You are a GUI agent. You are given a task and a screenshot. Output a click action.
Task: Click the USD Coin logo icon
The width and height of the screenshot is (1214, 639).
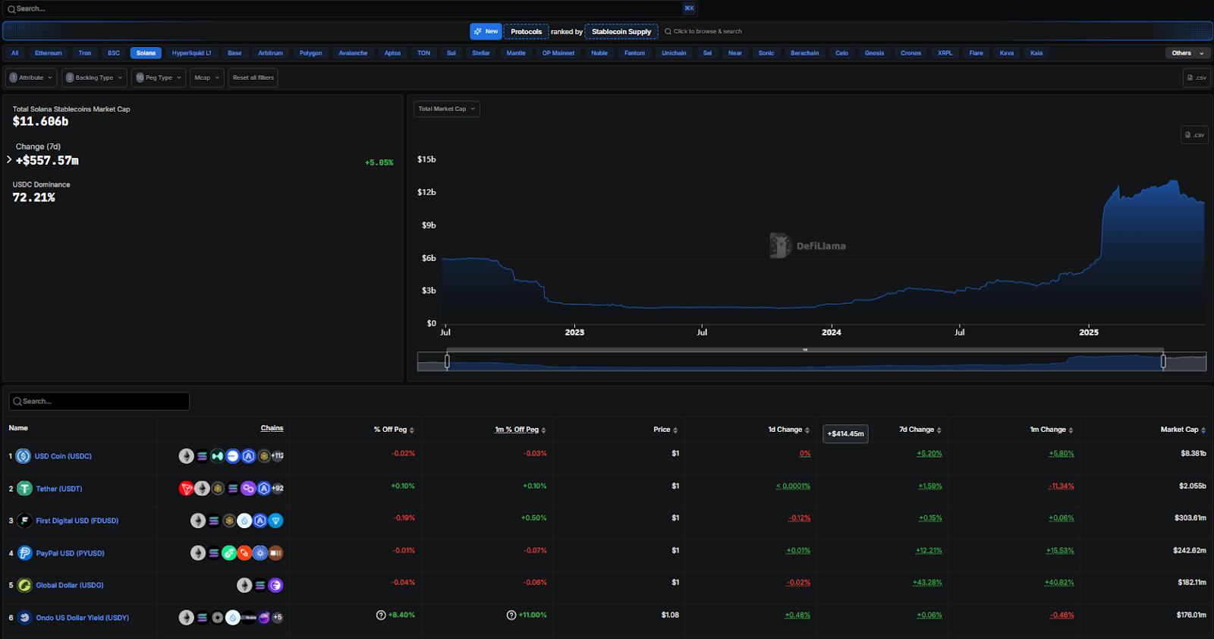pyautogui.click(x=24, y=456)
